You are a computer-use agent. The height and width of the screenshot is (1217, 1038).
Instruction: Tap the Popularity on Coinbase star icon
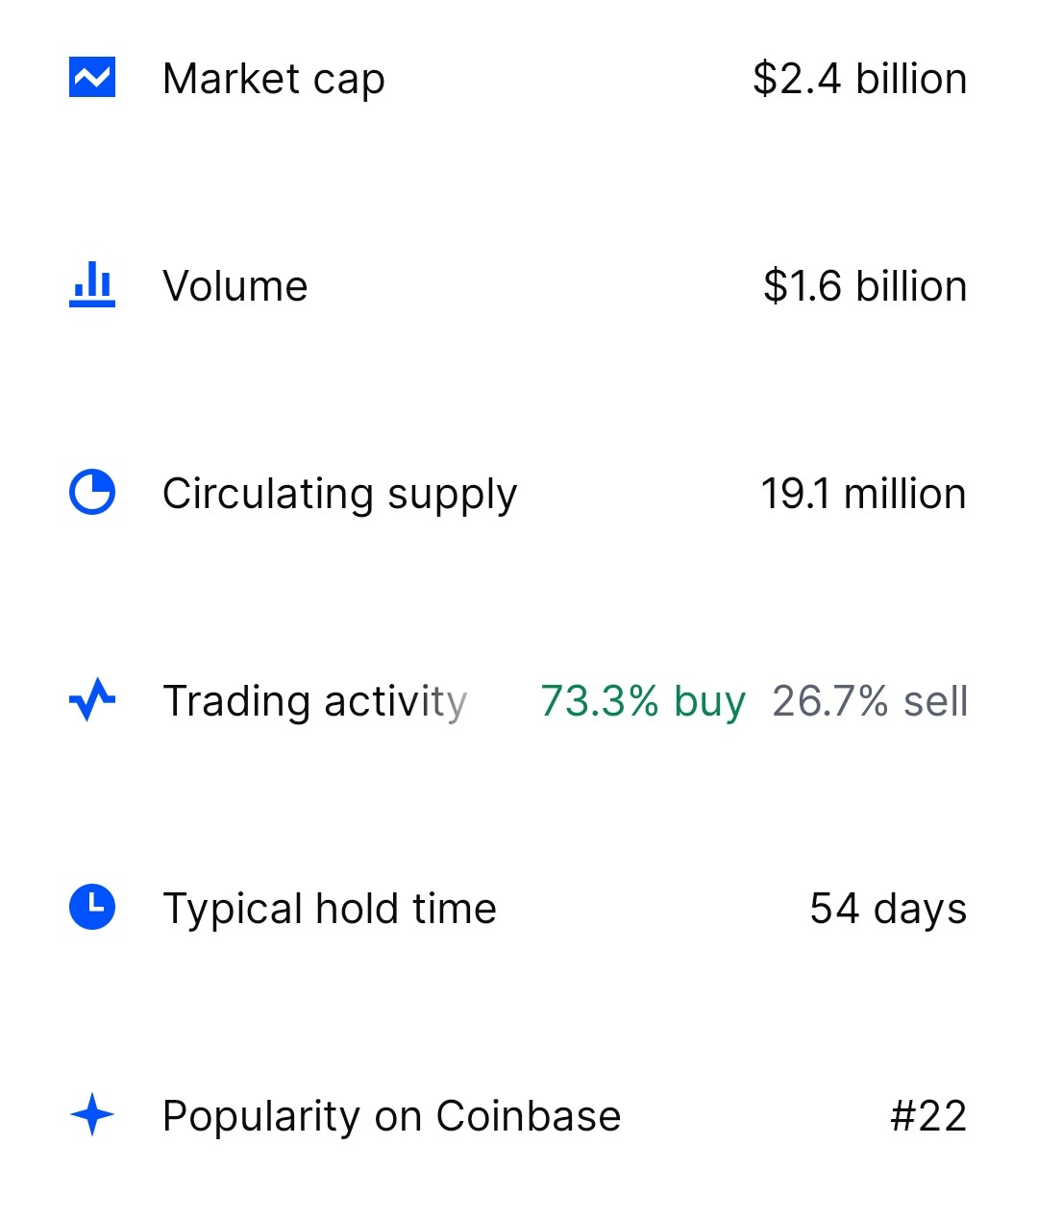point(92,1115)
